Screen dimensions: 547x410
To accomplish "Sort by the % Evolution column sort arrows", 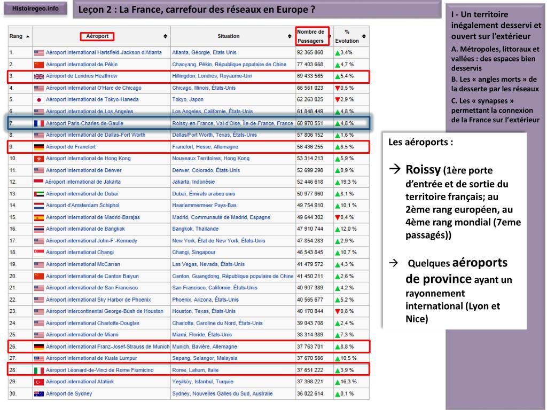I will pyautogui.click(x=364, y=36).
